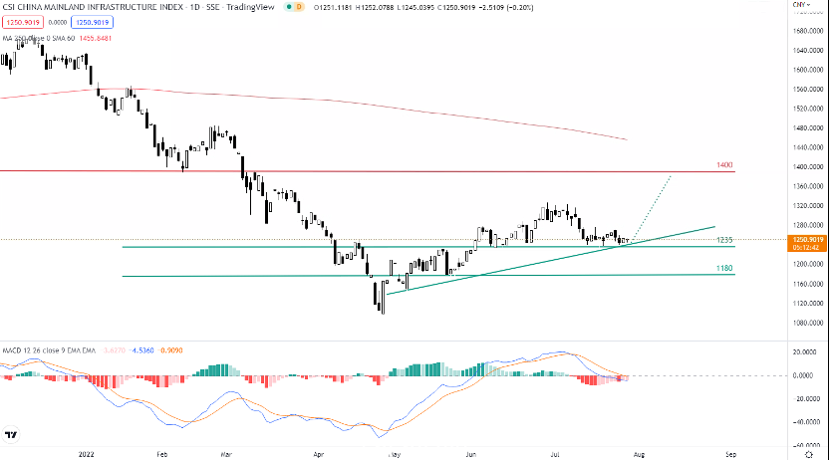This screenshot has height=460, width=829.
Task: Click the close value C1250.9019
Action: click(x=455, y=7)
